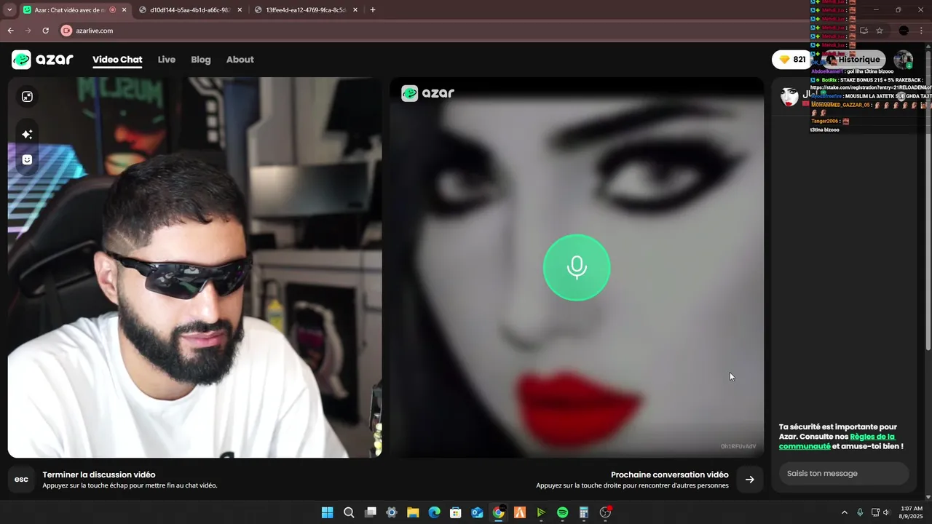Click the partner's avatar in chat panel

[x=789, y=97]
